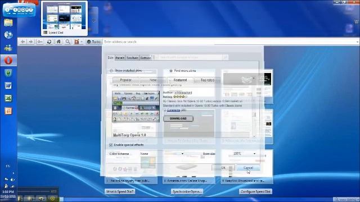Open the Messenger people icon on taskbar
The height and width of the screenshot is (202, 360).
8,48
